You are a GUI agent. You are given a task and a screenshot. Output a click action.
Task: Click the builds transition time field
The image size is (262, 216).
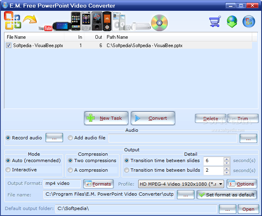214,170
